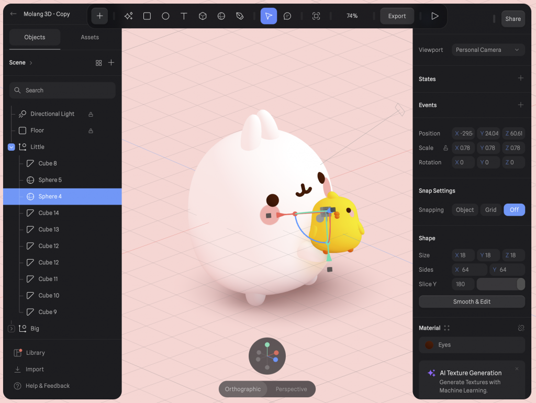
Task: Select the Directional Light layer
Action: click(52, 114)
